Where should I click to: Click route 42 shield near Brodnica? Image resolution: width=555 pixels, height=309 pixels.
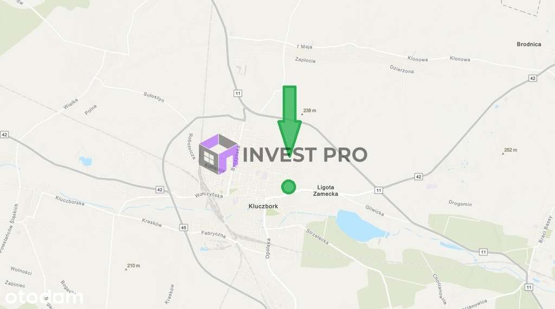coord(533,78)
